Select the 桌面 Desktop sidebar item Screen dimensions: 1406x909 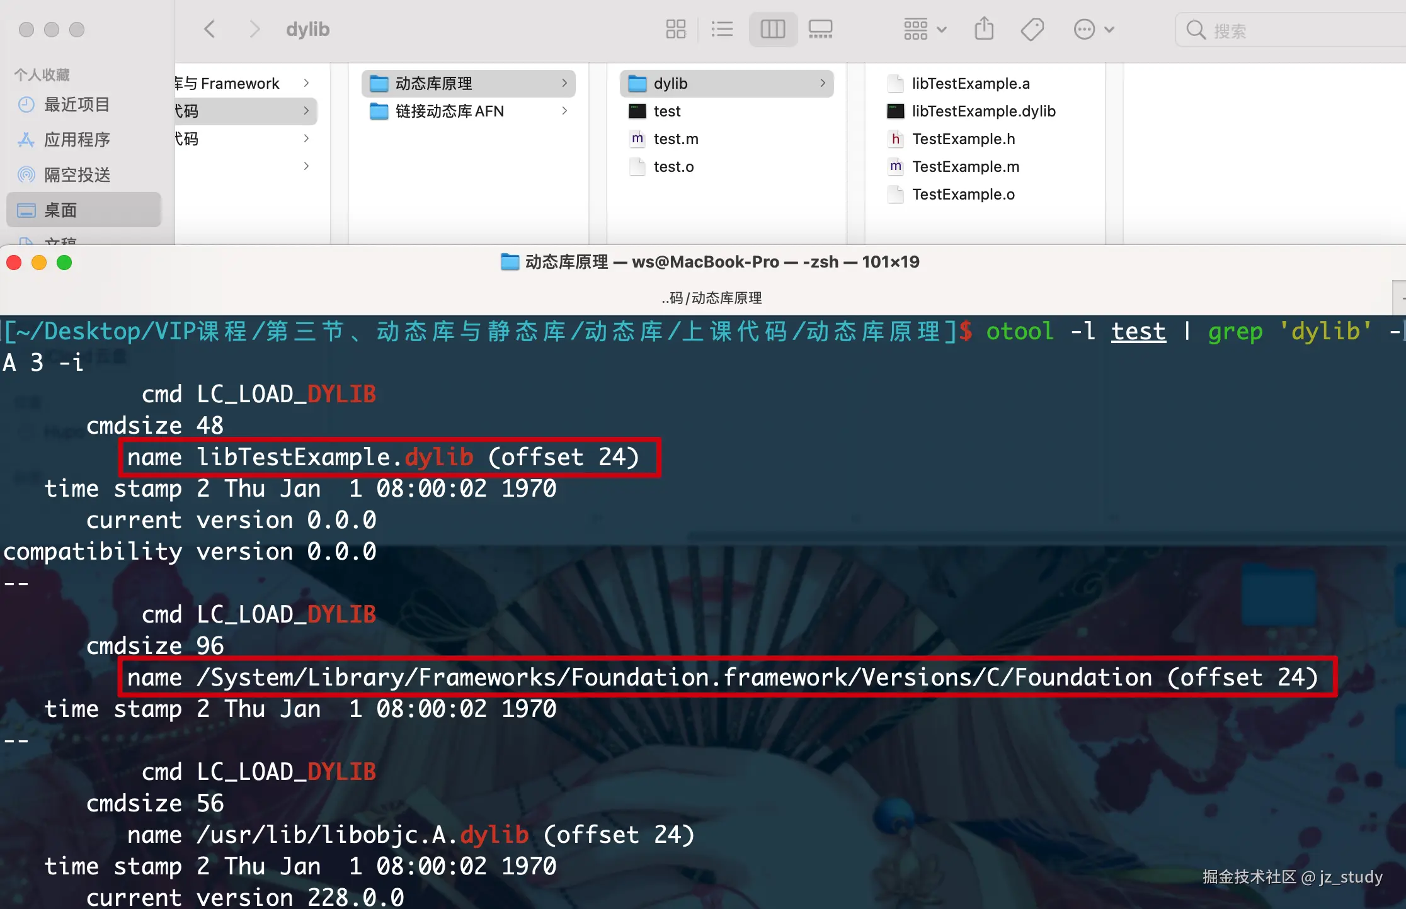[x=60, y=210]
